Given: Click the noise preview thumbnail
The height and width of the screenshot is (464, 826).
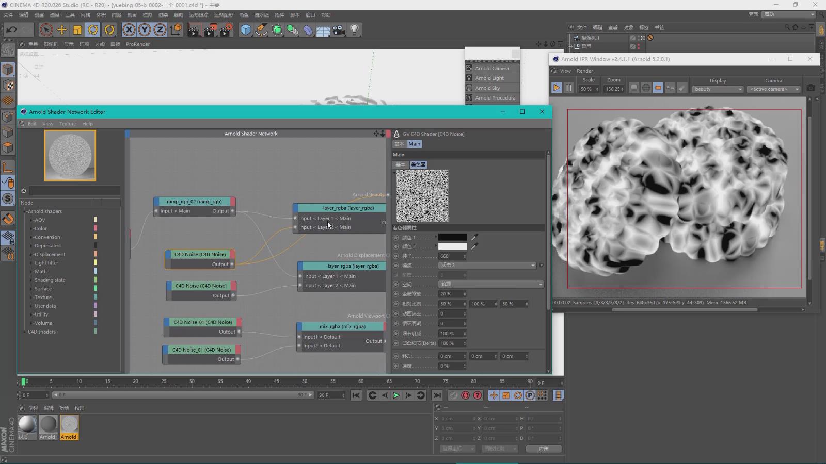Looking at the screenshot, I should [x=422, y=196].
